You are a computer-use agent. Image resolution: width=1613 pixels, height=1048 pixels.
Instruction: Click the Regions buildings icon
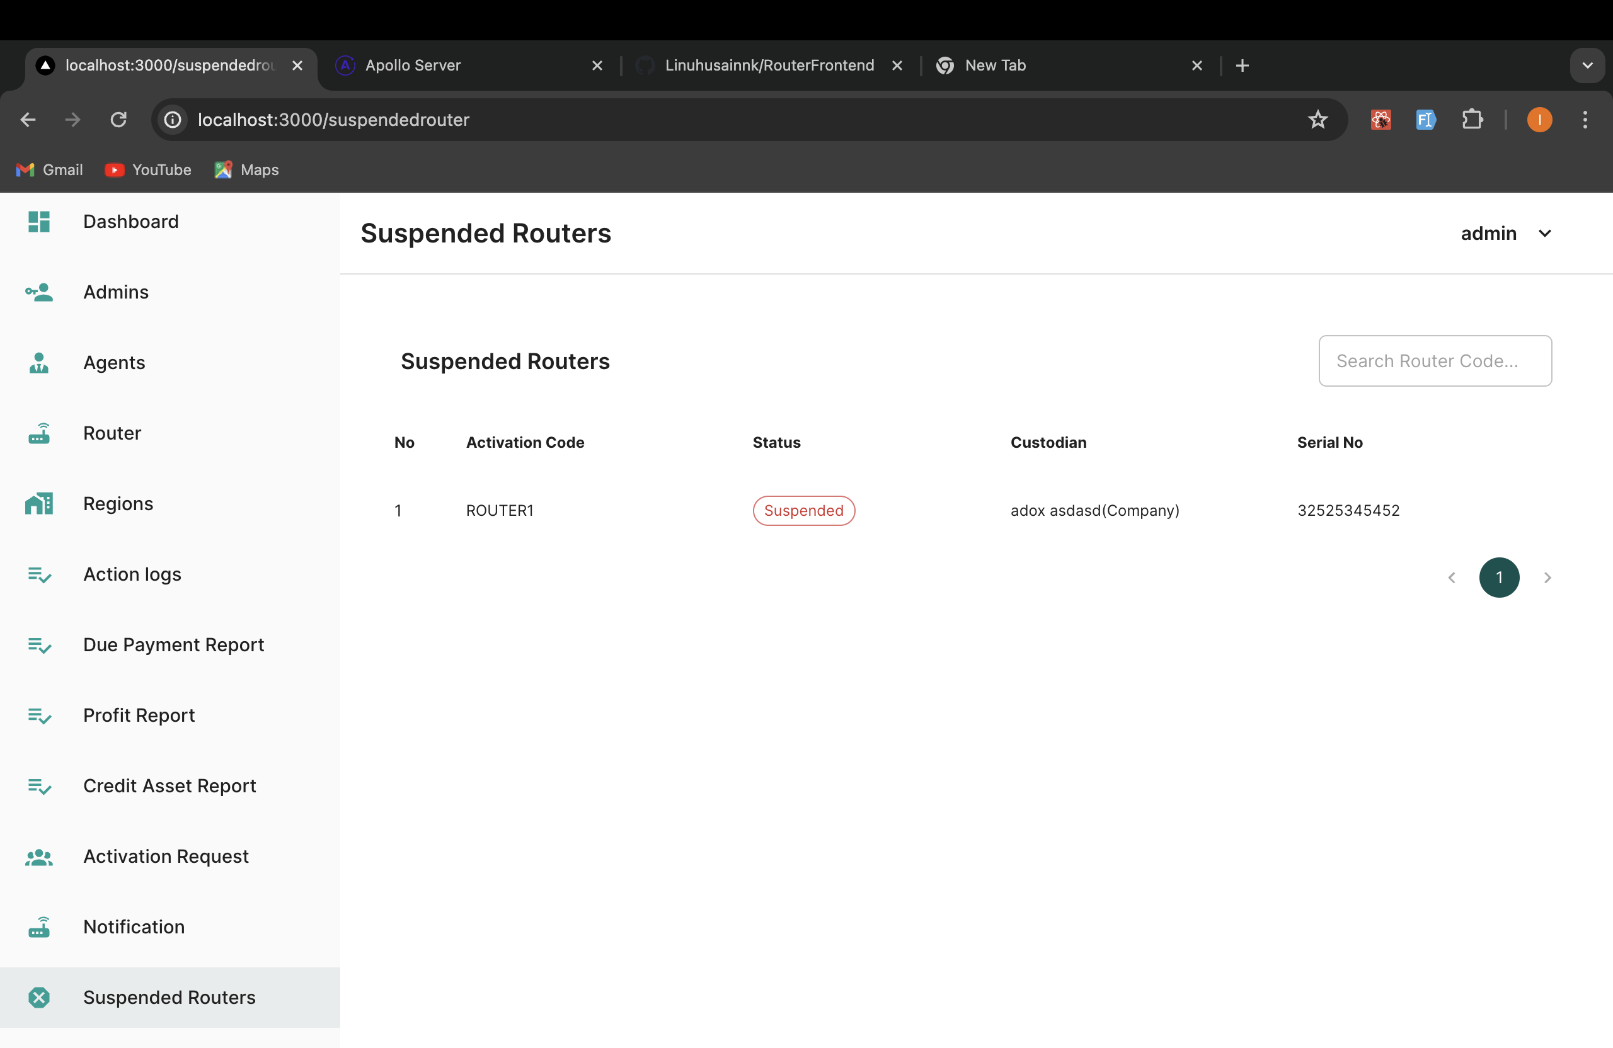coord(38,504)
